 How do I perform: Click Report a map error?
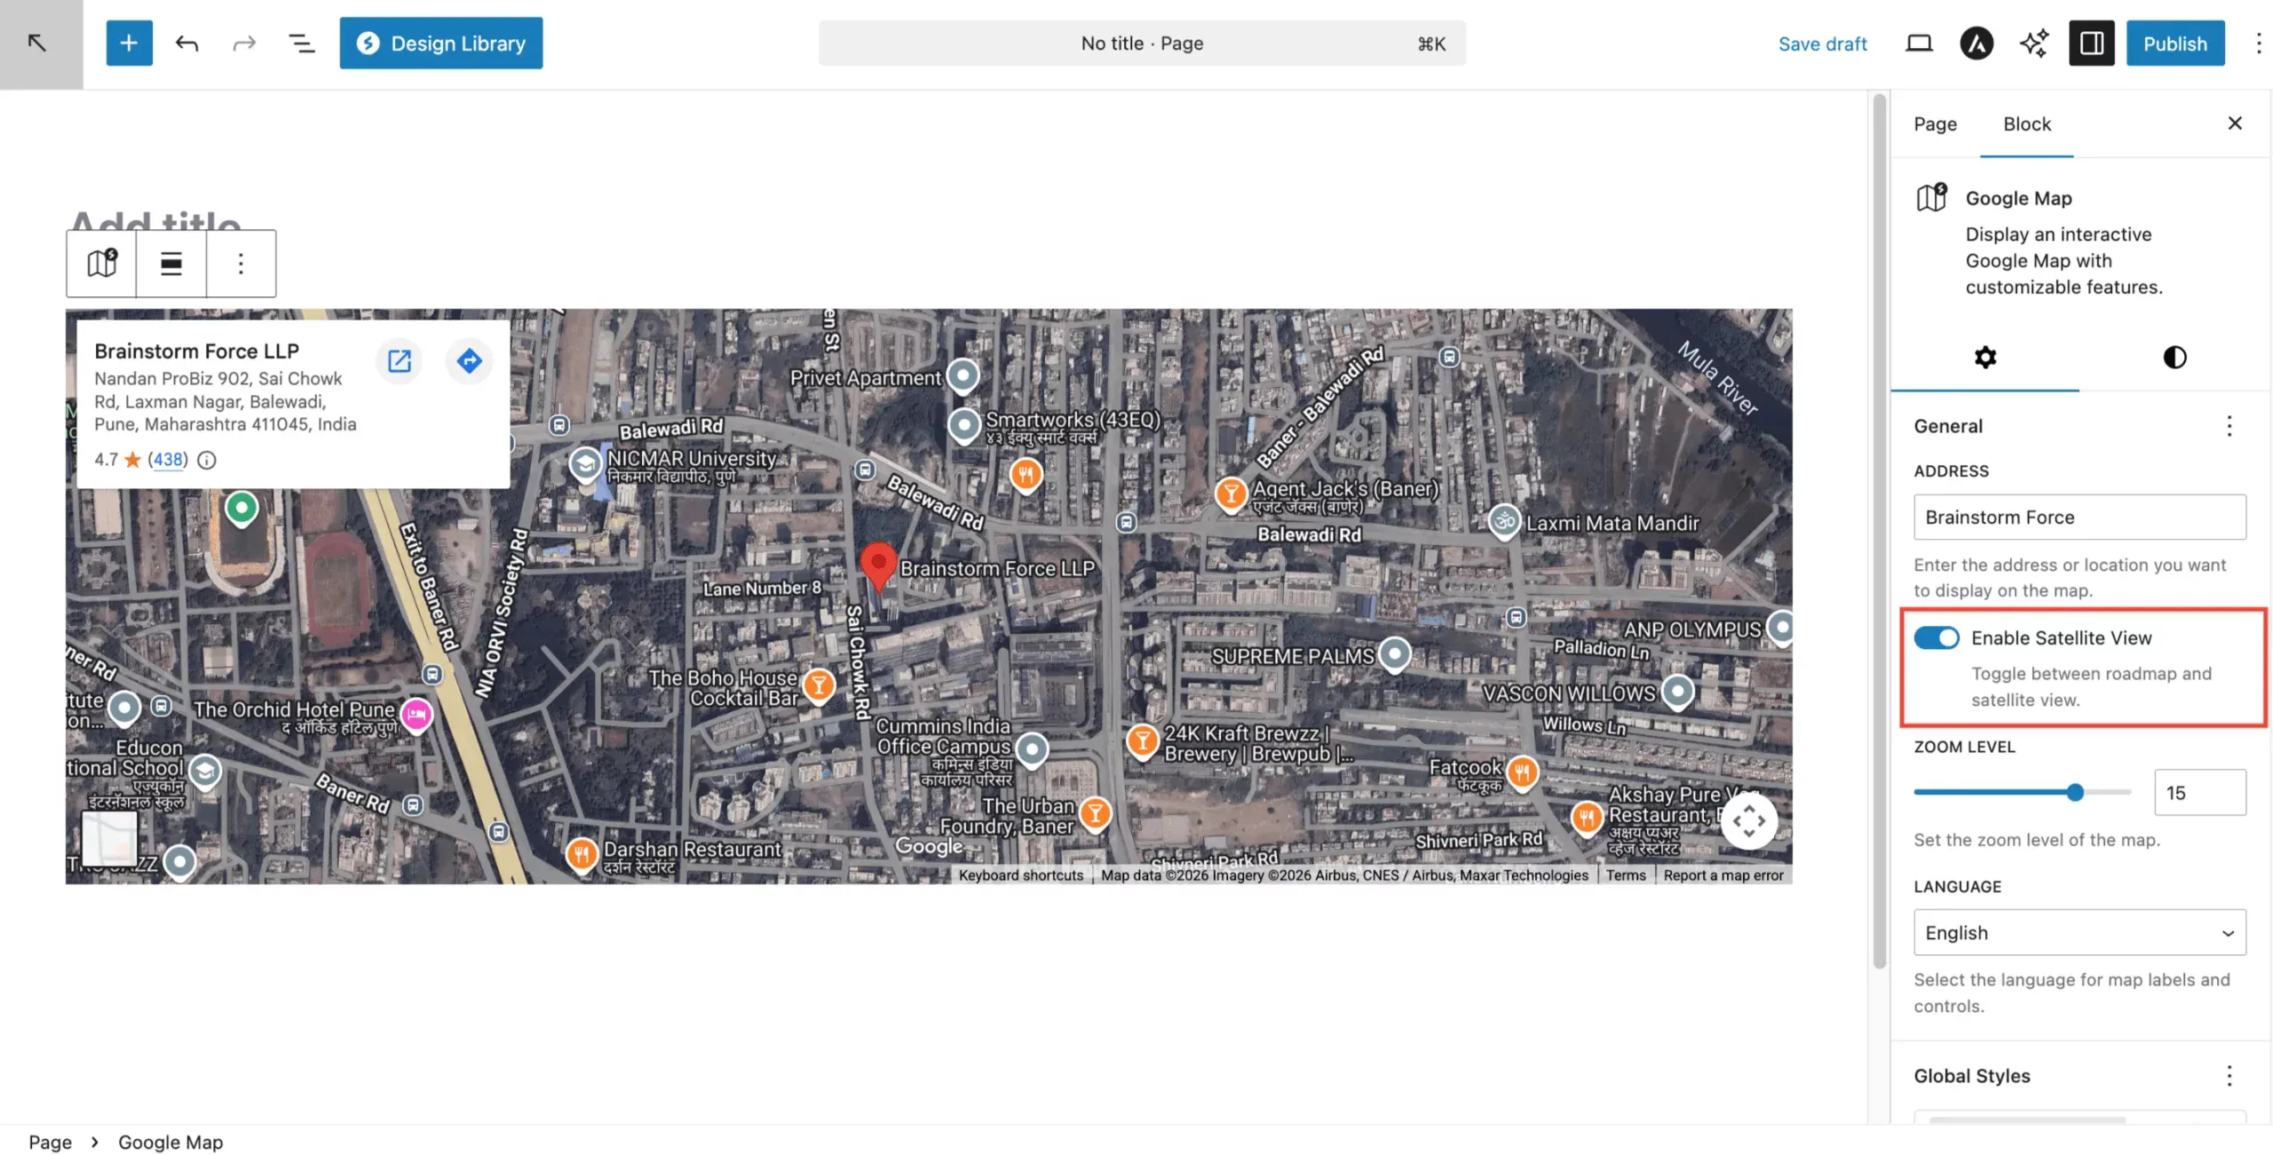coord(1723,875)
